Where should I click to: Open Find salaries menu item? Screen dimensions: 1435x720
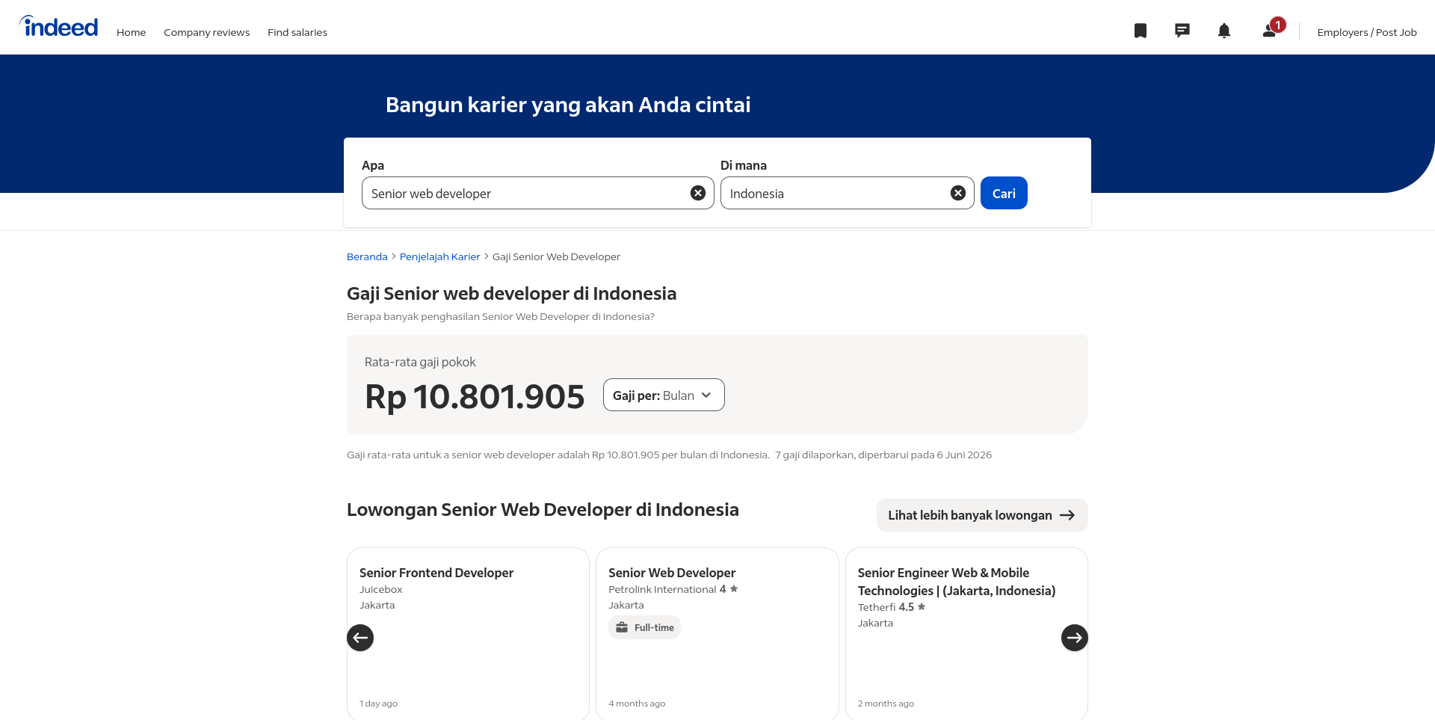coord(297,32)
